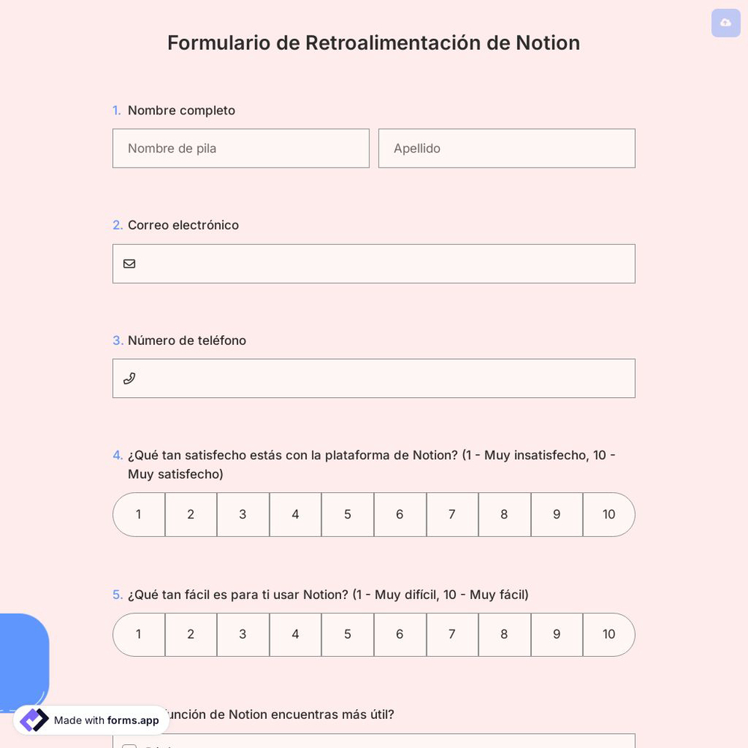Select rating 3 for the ease question
Screen dimensions: 748x748
(242, 634)
